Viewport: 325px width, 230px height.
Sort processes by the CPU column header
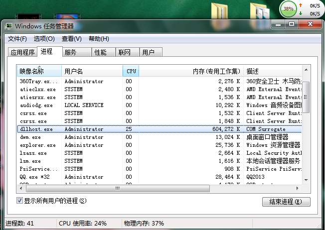click(131, 71)
